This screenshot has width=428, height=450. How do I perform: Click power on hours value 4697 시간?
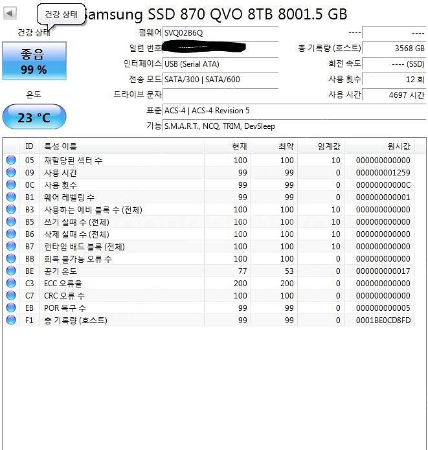tap(394, 95)
